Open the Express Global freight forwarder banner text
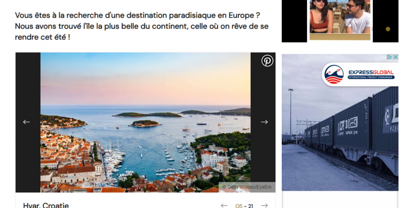This screenshot has height=208, width=416. point(371,75)
